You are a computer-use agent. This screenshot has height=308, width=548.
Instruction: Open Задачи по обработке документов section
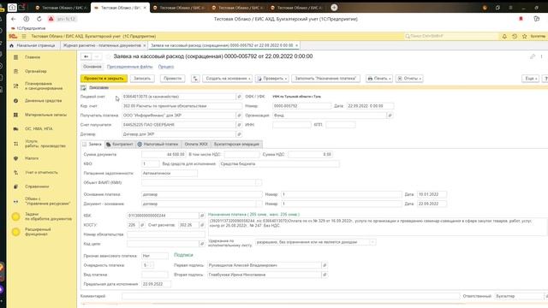pos(48,216)
